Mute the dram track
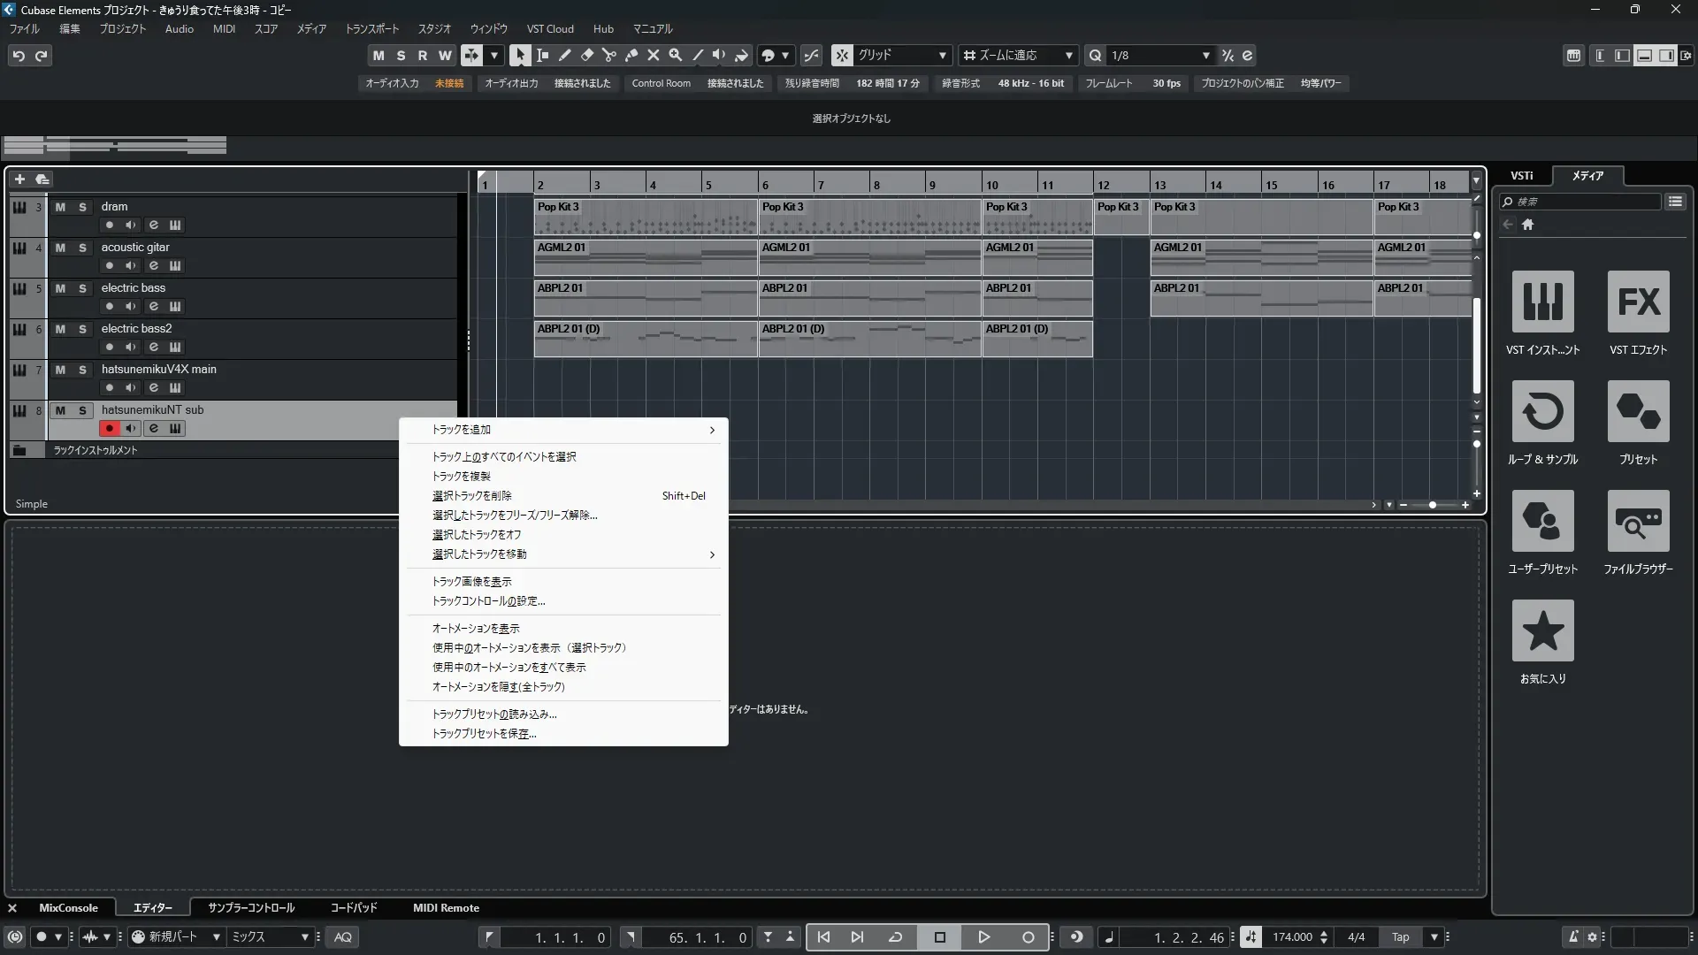 60,207
